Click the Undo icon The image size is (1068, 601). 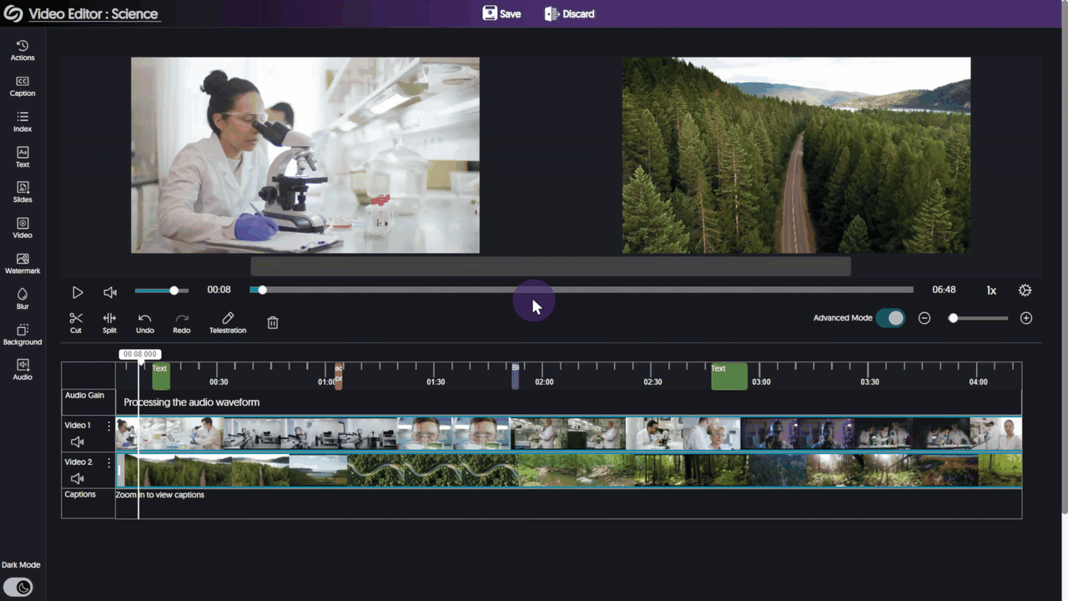(x=144, y=322)
